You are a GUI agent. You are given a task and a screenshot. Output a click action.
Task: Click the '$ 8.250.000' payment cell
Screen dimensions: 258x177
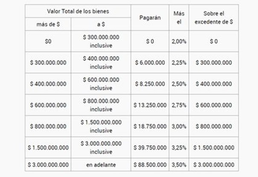pyautogui.click(x=150, y=84)
